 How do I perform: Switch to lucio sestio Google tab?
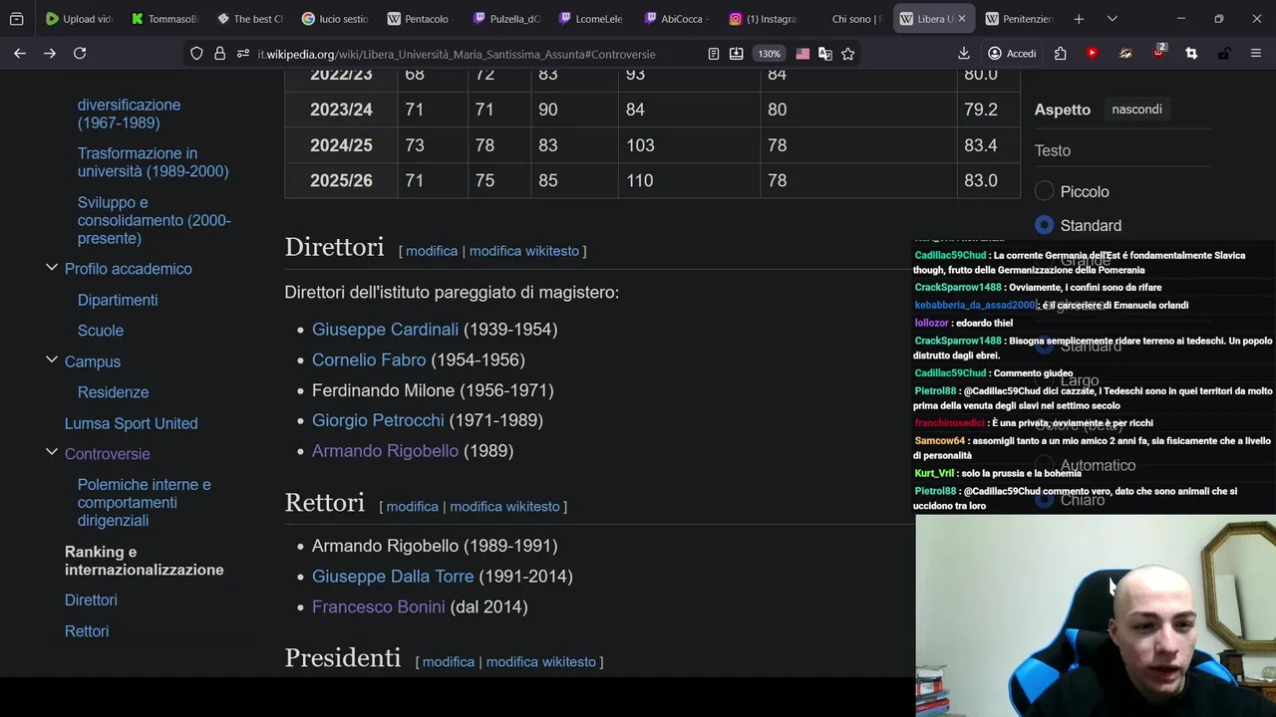(336, 19)
